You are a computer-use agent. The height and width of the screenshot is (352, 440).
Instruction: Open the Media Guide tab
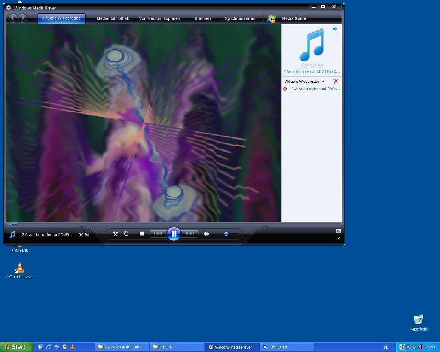click(x=294, y=18)
